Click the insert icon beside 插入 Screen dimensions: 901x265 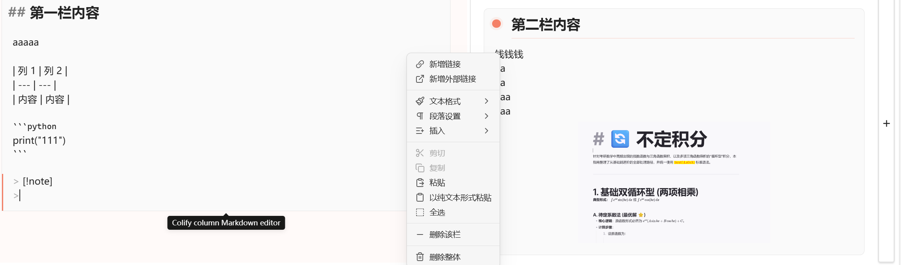pyautogui.click(x=420, y=131)
